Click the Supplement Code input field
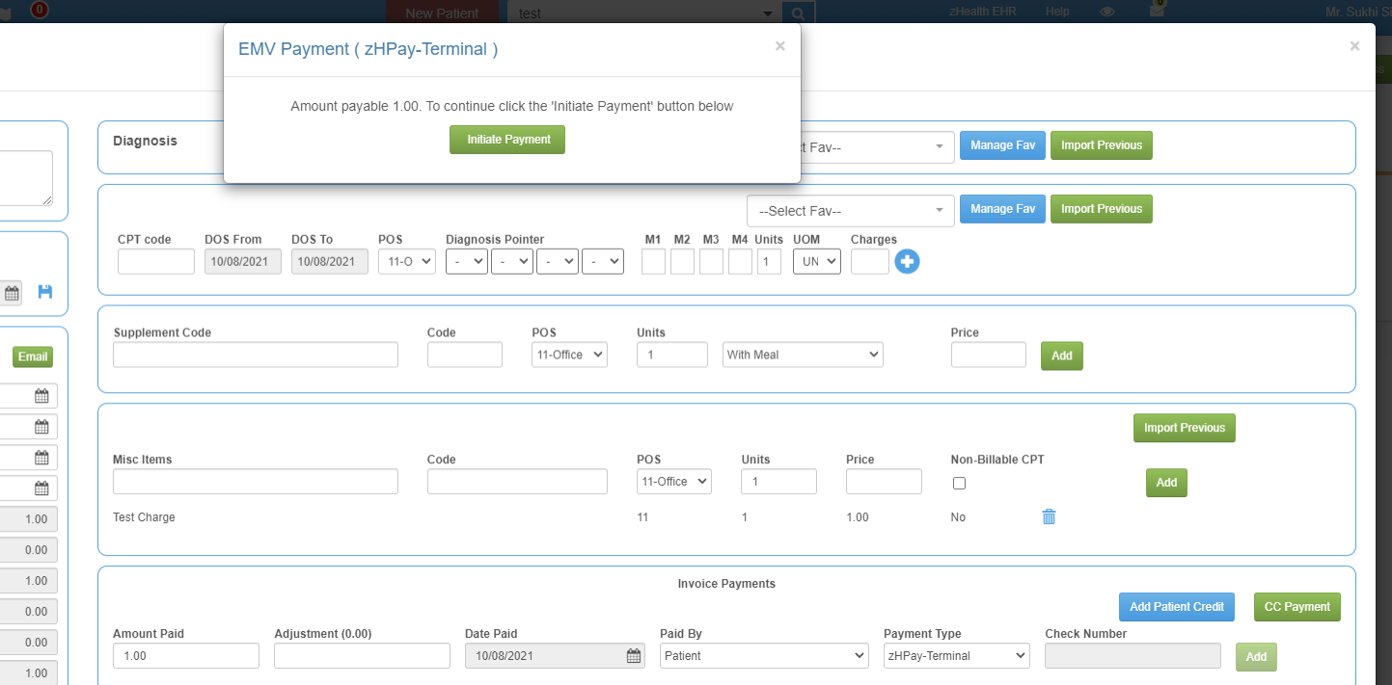The height and width of the screenshot is (685, 1392). click(256, 355)
